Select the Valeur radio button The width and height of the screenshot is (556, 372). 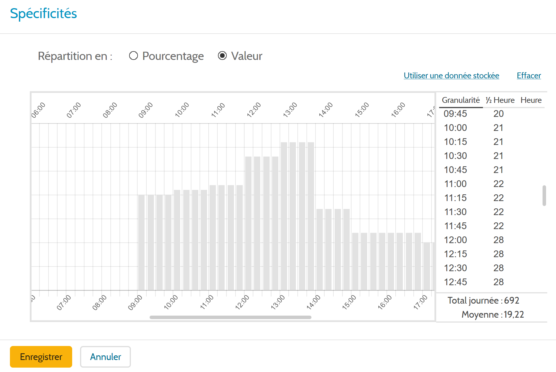222,56
